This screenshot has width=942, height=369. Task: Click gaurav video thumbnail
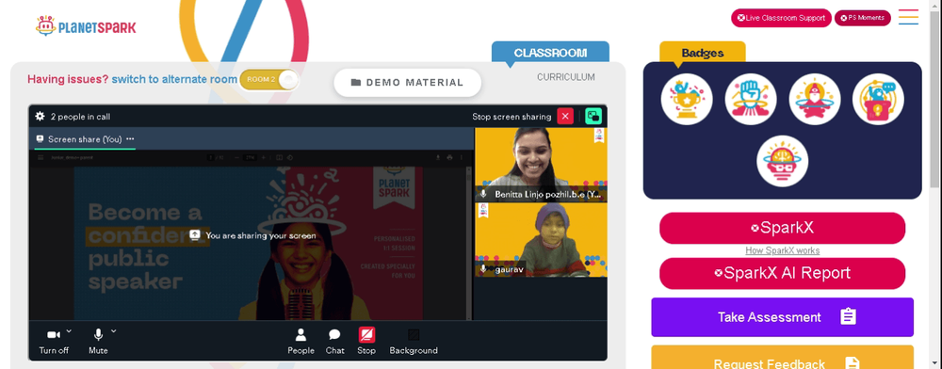(541, 240)
